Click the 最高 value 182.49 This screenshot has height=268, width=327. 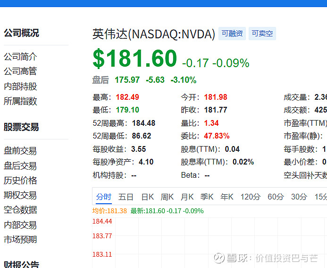(127, 97)
